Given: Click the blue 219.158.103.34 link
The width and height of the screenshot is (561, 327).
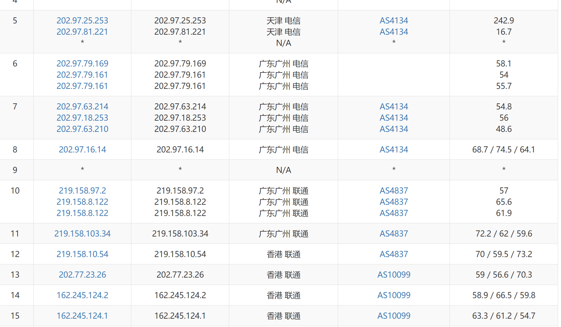Looking at the screenshot, I should (x=82, y=234).
